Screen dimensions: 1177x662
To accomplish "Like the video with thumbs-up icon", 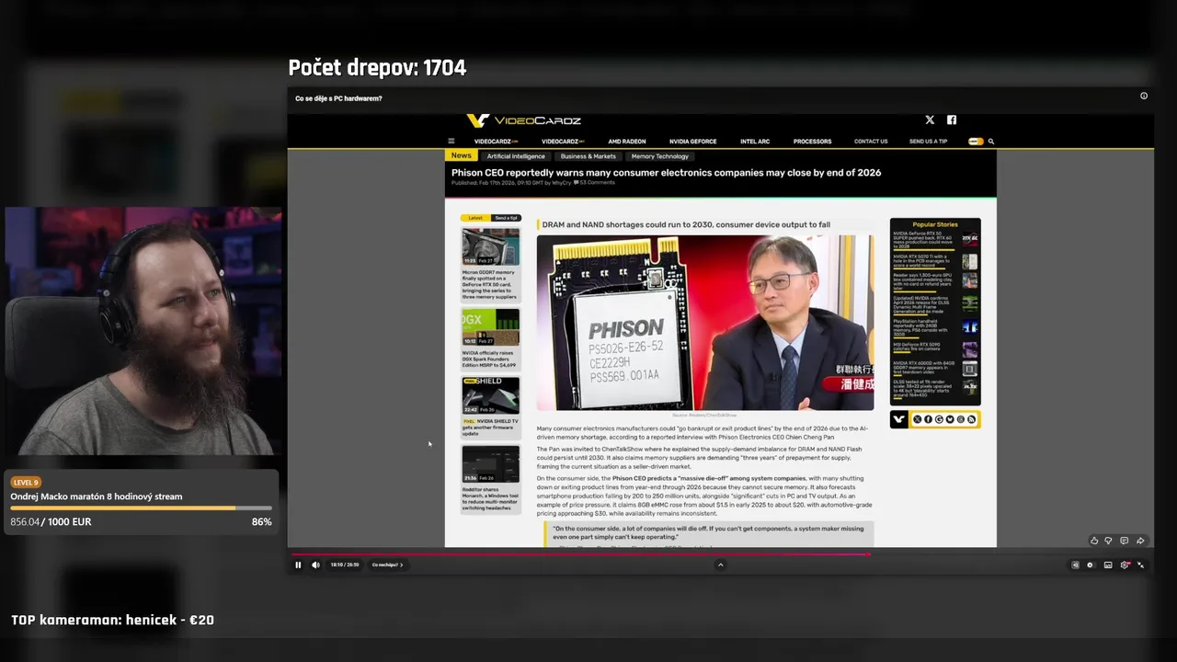I will point(1094,541).
